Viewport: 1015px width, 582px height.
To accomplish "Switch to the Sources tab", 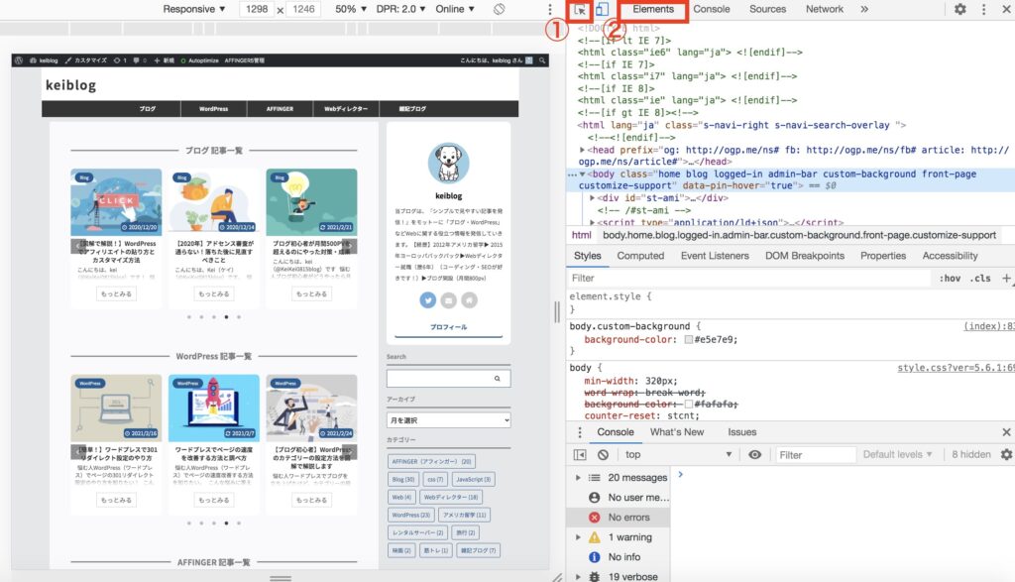I will tap(768, 9).
